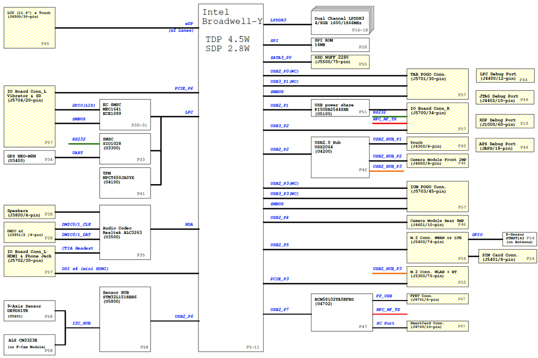This screenshot has width=538, height=358.
Task: Click the CTIA Headset signal label
Action: (77, 248)
